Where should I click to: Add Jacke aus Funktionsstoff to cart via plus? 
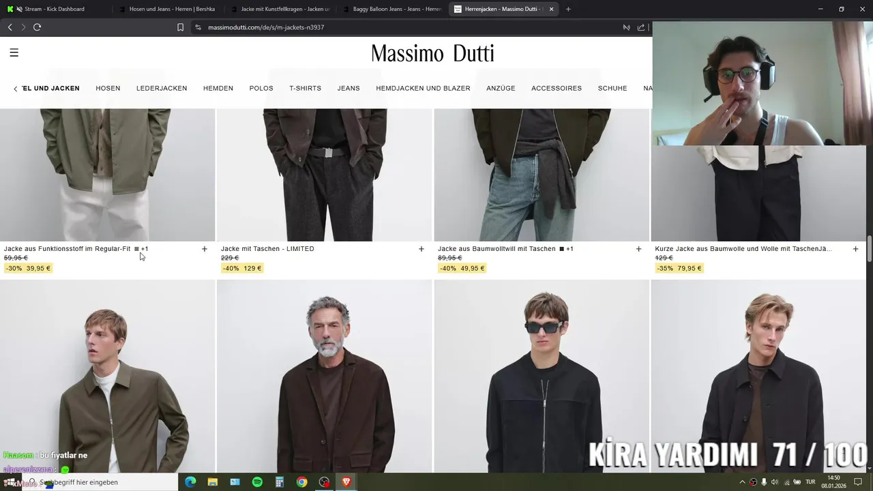[204, 249]
